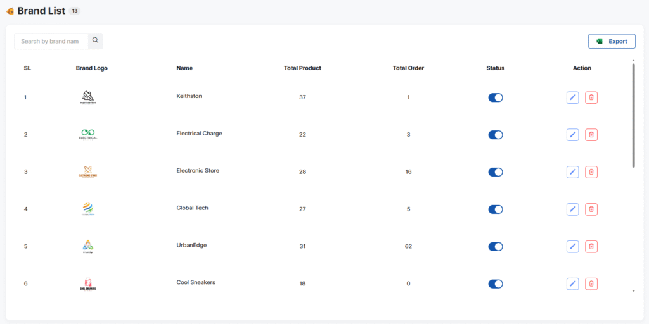Open the Global Tech logo thumbnail
The image size is (649, 324).
[x=87, y=209]
